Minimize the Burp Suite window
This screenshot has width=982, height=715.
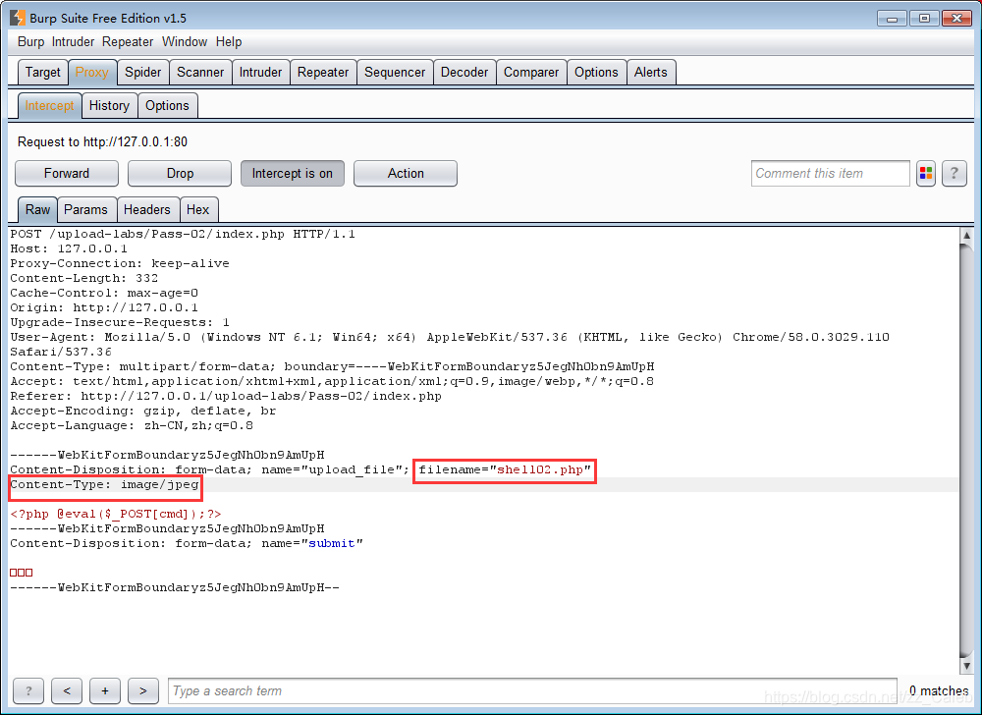pyautogui.click(x=892, y=18)
